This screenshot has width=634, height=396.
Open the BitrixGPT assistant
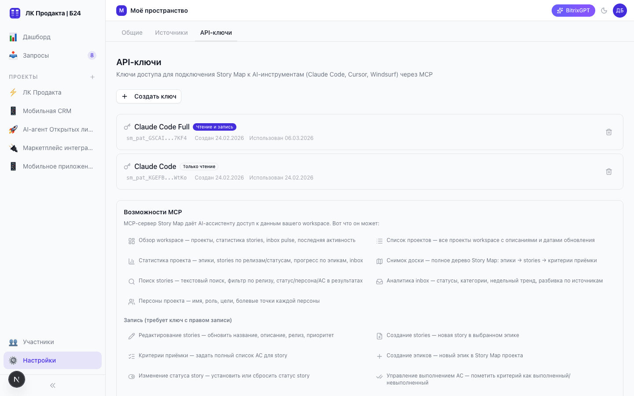tap(573, 11)
